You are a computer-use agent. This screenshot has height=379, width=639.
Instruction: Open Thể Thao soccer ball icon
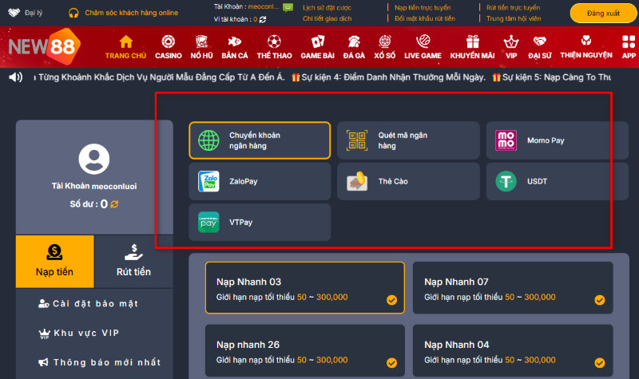(274, 41)
